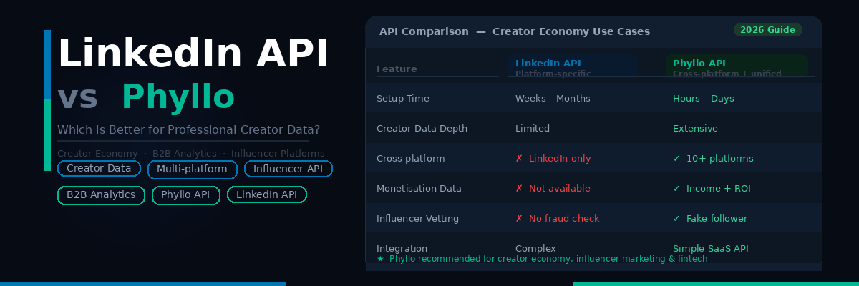Click the Simple SaaS API cell

point(710,248)
